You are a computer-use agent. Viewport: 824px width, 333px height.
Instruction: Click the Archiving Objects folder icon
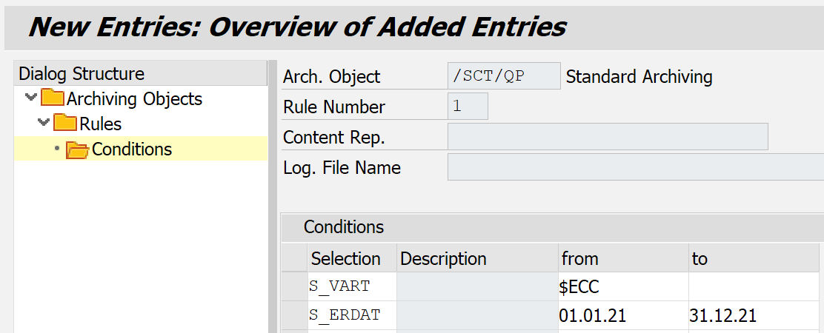(53, 98)
